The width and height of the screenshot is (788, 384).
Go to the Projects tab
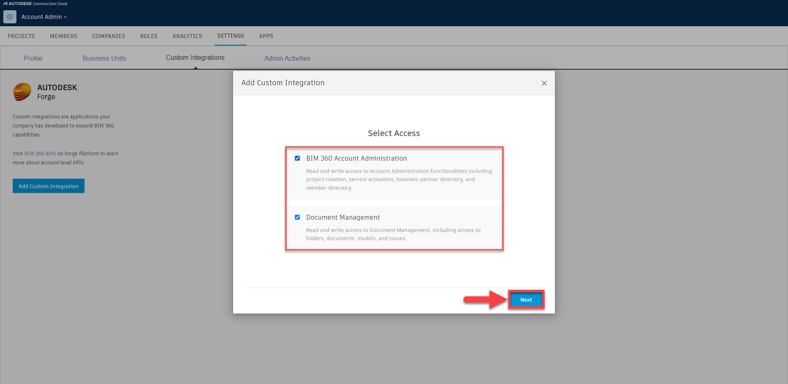(x=21, y=36)
